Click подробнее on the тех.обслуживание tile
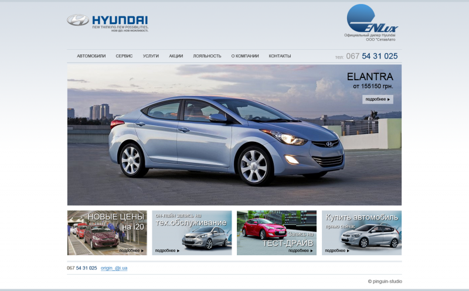Screen dimensions: 469x291 (x=167, y=251)
